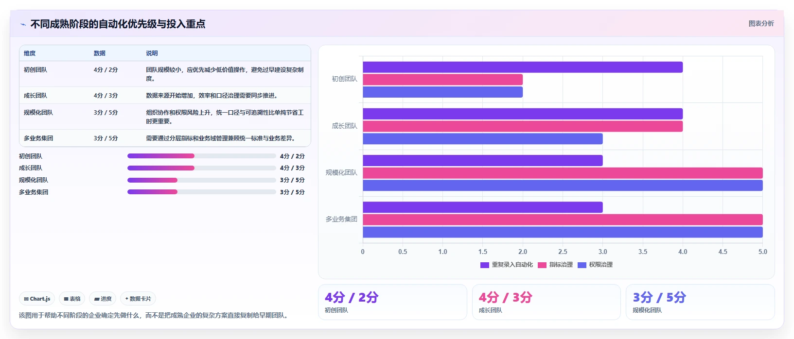Click the 5.0 x-axis tick label
794x339 pixels.
tap(762, 252)
